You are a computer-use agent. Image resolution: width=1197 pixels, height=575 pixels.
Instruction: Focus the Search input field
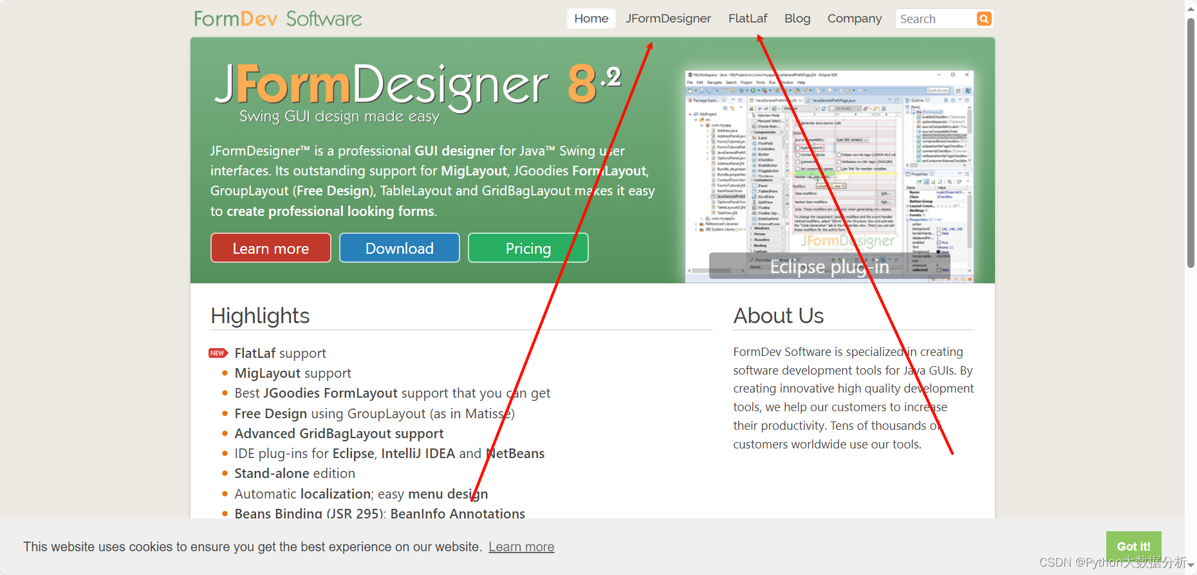pyautogui.click(x=936, y=19)
